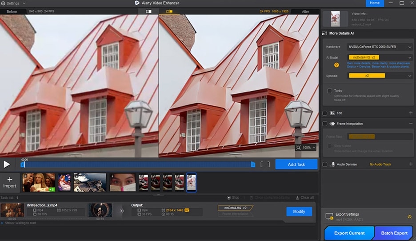Click the AI Model help question mark
Image resolution: width=416 pixels, height=241 pixels.
pyautogui.click(x=336, y=65)
